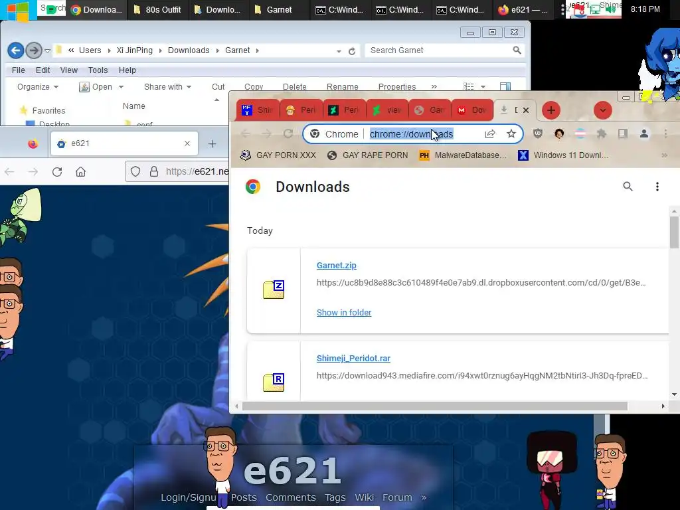This screenshot has width=680, height=510.
Task: Click the Explorer change view icon
Action: [469, 87]
